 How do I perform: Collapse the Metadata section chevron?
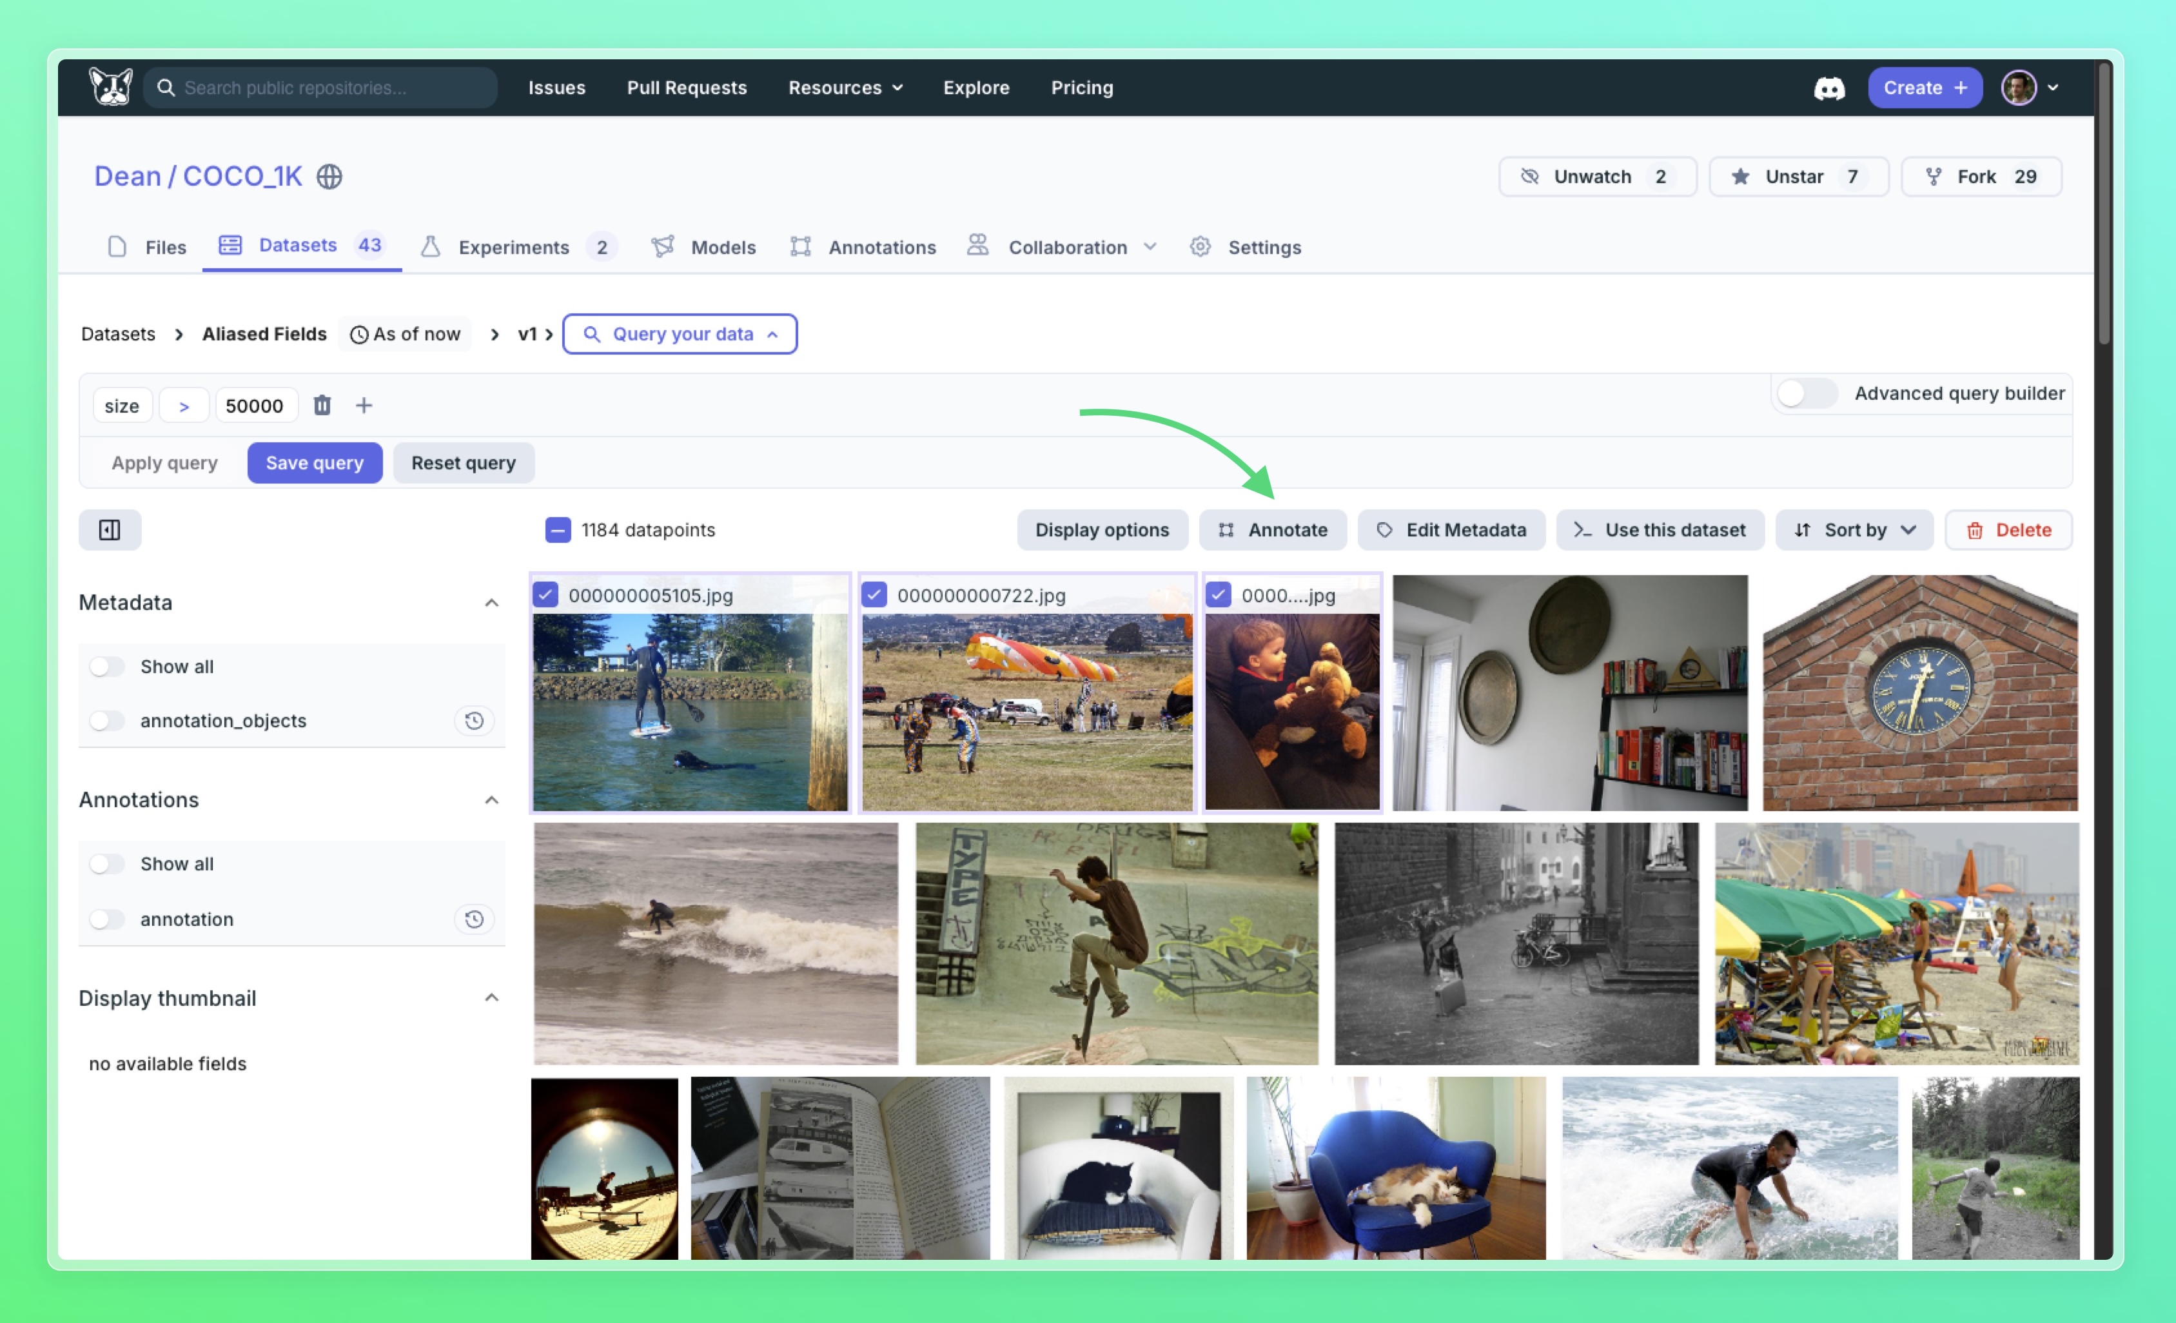tap(492, 603)
